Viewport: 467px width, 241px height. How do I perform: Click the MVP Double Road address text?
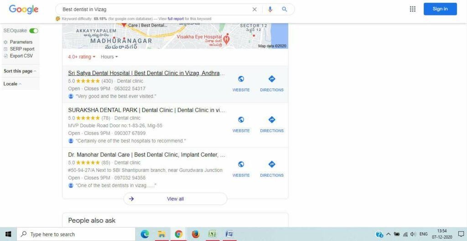(x=115, y=126)
